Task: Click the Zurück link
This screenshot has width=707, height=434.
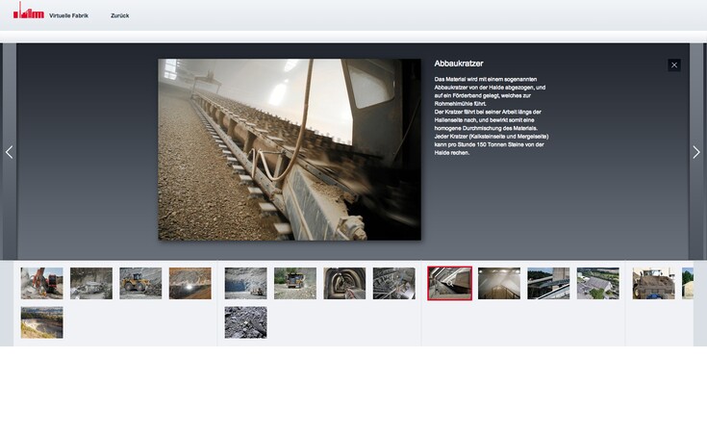Action: click(120, 15)
